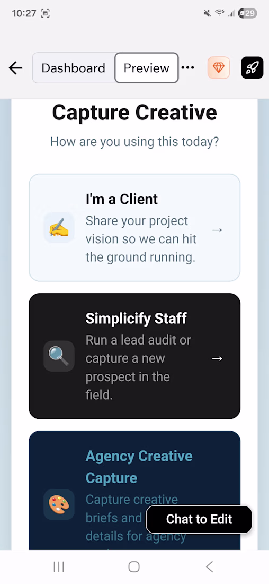Image resolution: width=269 pixels, height=584 pixels.
Task: Choose the I'm a Client option
Action: coord(134,228)
